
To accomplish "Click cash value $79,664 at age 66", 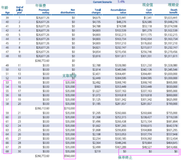I will (147, 143).
